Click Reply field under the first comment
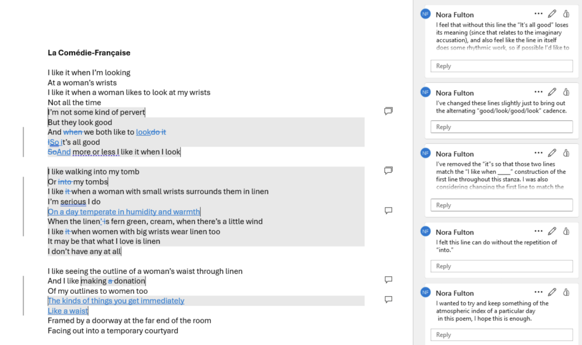 [501, 66]
